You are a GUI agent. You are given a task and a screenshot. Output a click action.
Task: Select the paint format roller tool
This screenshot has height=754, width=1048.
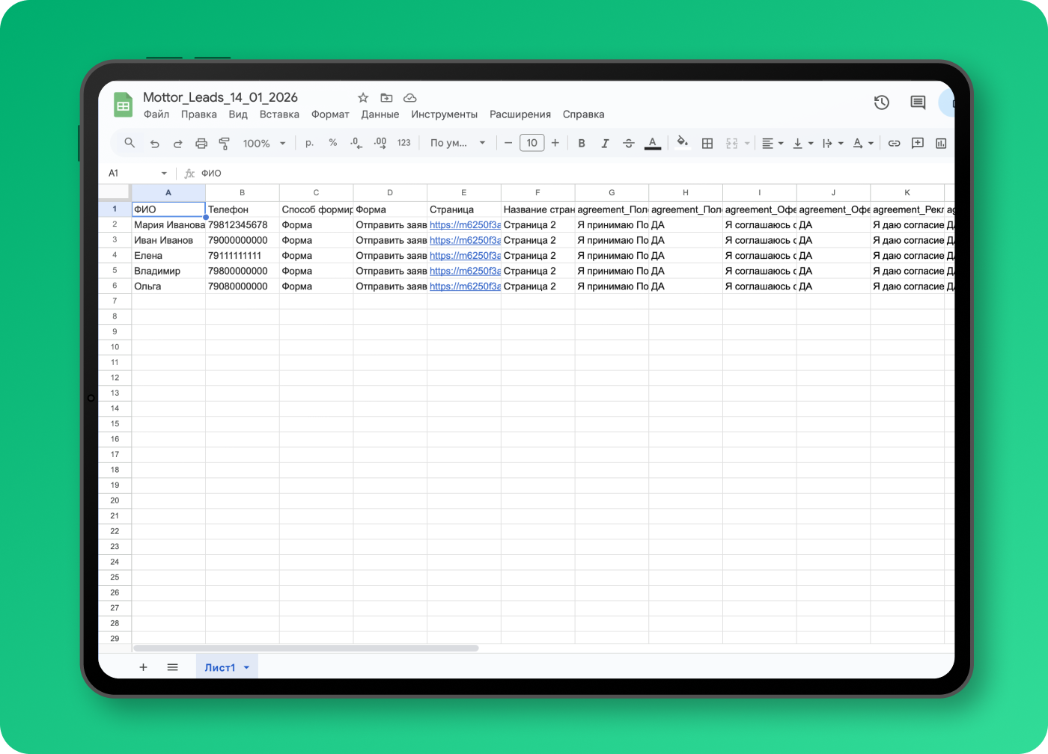pyautogui.click(x=224, y=144)
